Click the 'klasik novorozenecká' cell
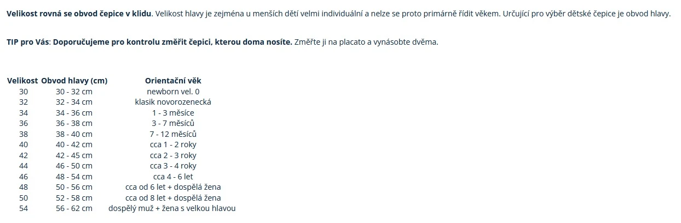681x223 pixels. coord(173,102)
